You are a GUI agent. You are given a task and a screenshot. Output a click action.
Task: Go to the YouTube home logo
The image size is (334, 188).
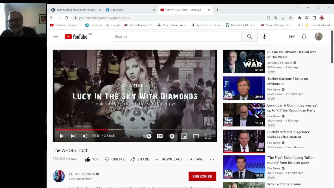(x=76, y=37)
